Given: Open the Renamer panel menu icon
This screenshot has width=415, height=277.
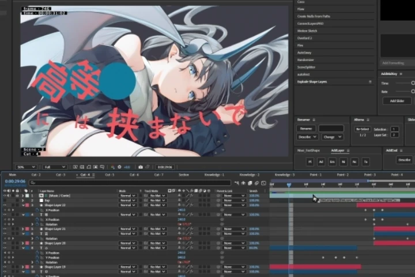Looking at the screenshot, I should (x=314, y=120).
